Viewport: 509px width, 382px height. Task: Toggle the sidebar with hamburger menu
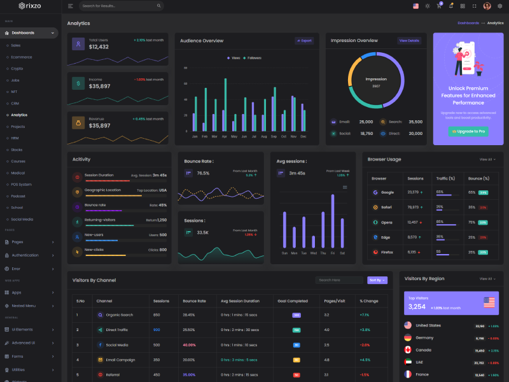[70, 6]
